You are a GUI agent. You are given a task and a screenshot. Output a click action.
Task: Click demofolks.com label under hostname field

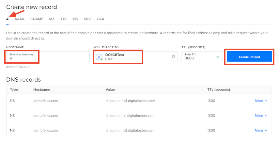click(x=18, y=67)
